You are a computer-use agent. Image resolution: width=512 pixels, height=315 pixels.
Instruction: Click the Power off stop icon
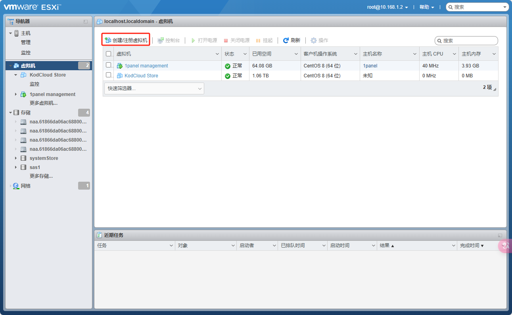(226, 40)
